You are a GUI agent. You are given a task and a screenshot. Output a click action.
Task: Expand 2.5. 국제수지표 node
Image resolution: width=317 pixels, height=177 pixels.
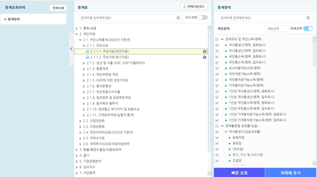pyautogui.click(x=80, y=138)
